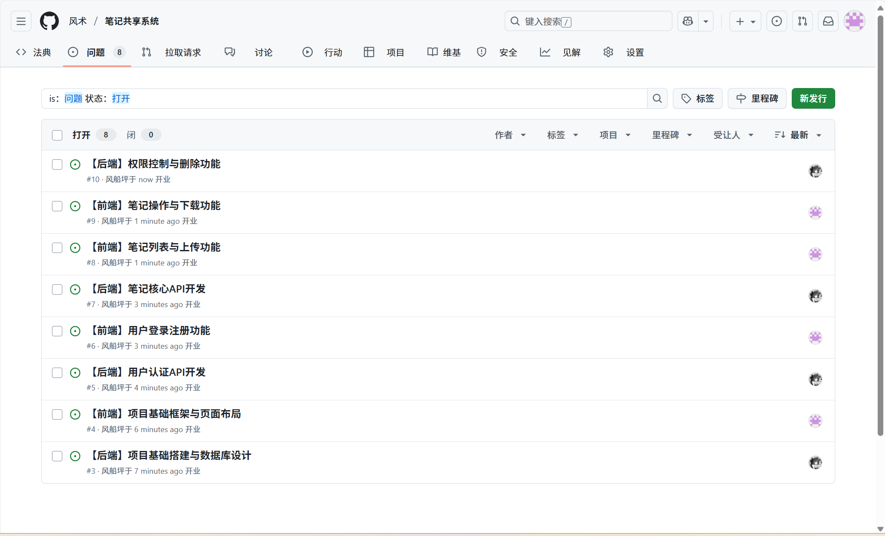Click the GitHub logo icon

49,21
